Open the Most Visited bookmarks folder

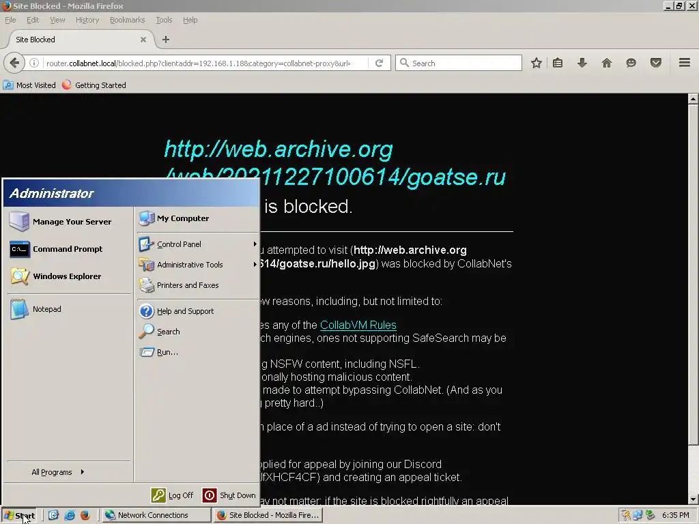pyautogui.click(x=29, y=85)
